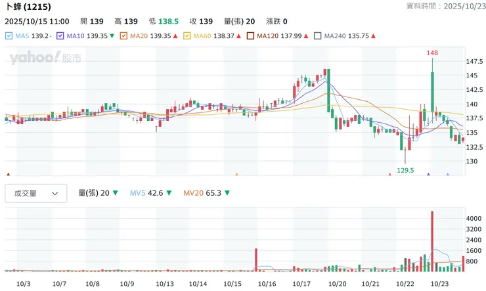
Task: Click the MA120 value 137.99
Action: click(291, 36)
